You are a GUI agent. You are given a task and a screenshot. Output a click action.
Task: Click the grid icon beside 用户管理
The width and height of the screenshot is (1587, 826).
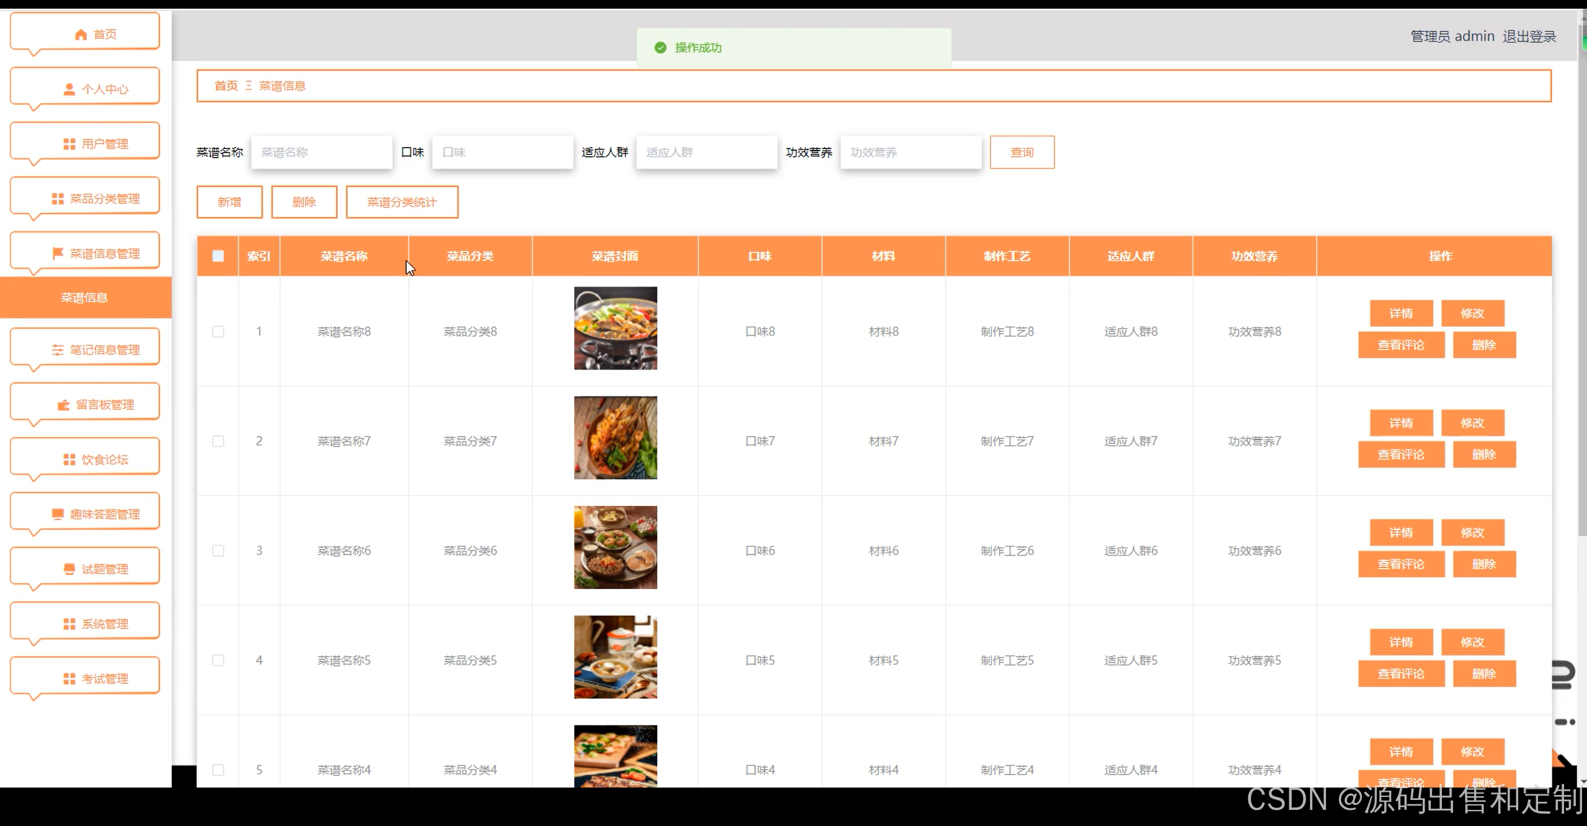click(69, 144)
